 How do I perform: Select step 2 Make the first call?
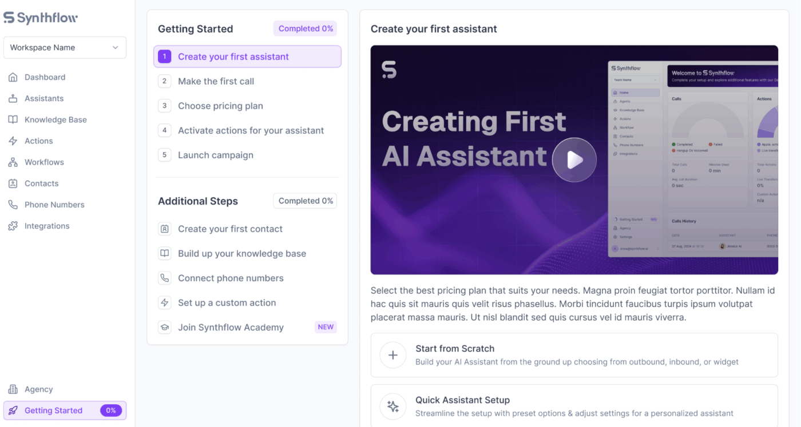click(x=216, y=81)
